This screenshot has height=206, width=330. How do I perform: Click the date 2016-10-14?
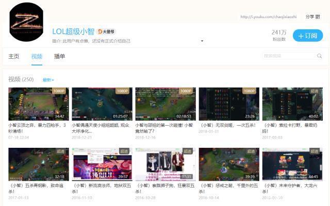tap(209, 198)
